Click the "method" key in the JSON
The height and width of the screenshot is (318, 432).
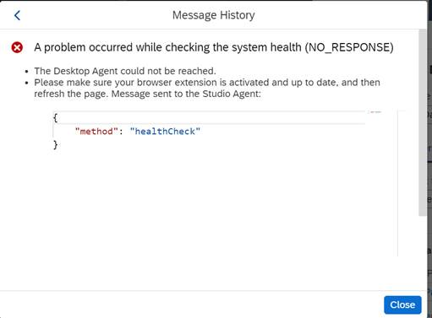[x=96, y=132]
